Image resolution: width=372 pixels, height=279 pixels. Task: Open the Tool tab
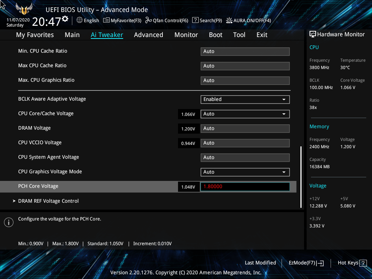239,35
